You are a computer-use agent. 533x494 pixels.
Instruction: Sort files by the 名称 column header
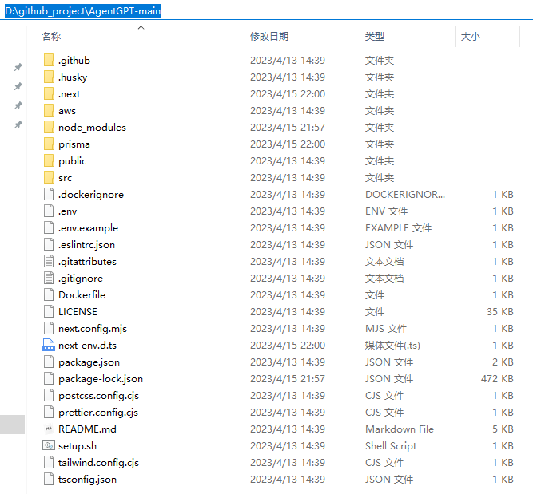point(51,37)
